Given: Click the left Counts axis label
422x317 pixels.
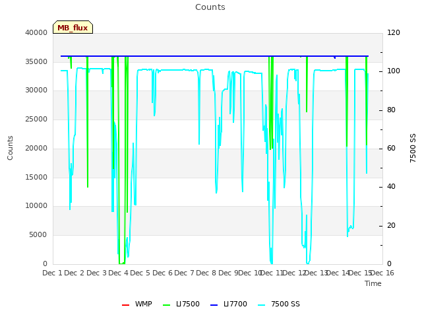Looking at the screenshot, I should pyautogui.click(x=10, y=148).
